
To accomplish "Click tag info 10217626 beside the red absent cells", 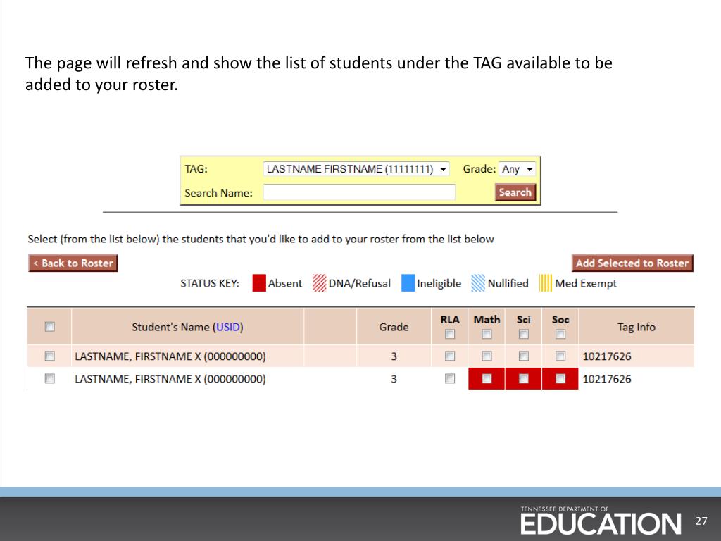I will pyautogui.click(x=606, y=379).
